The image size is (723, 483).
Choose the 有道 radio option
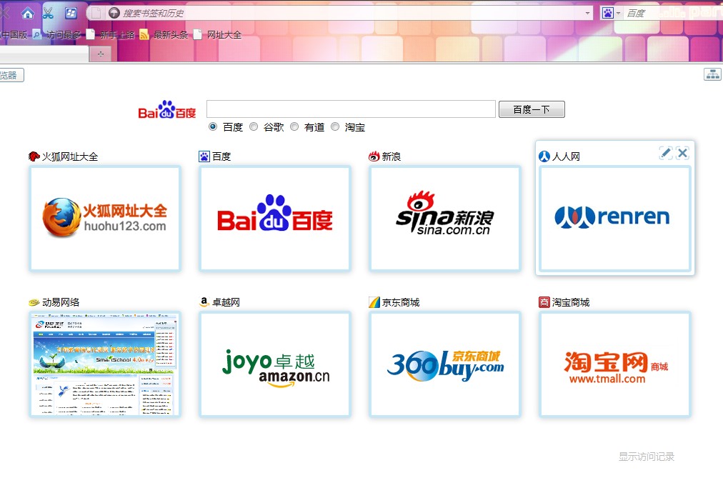click(294, 126)
